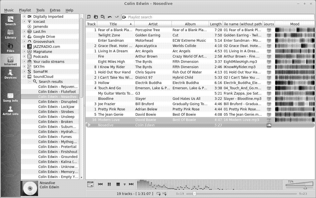Pause the current playback
This screenshot has width=316, height=198.
(x=109, y=184)
